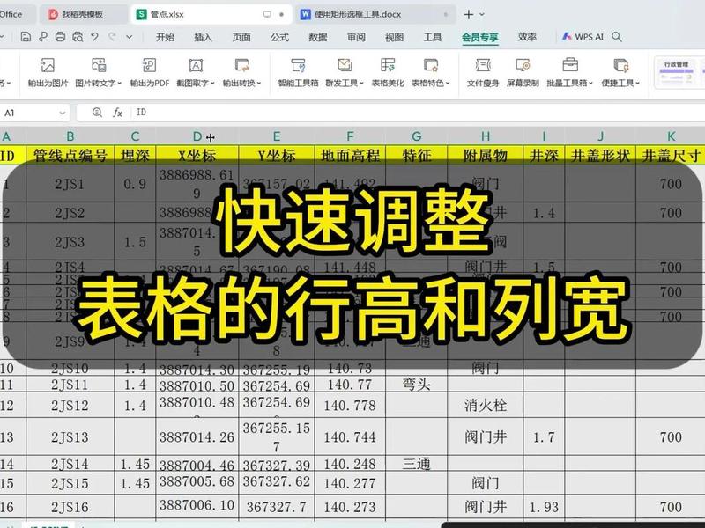The height and width of the screenshot is (528, 705).
Task: Open 截图取字 dropdown tool
Action: (196, 73)
